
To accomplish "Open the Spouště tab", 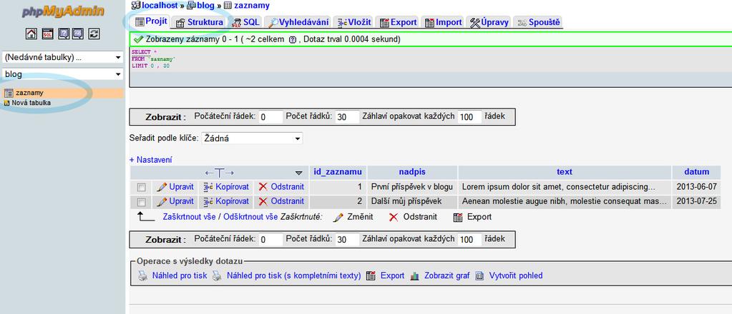I will 538,22.
